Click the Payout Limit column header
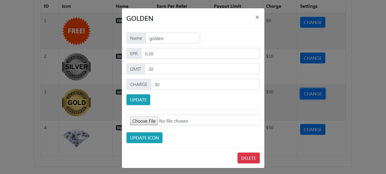Screen dimensions: 386x174 pyautogui.click(x=227, y=6)
